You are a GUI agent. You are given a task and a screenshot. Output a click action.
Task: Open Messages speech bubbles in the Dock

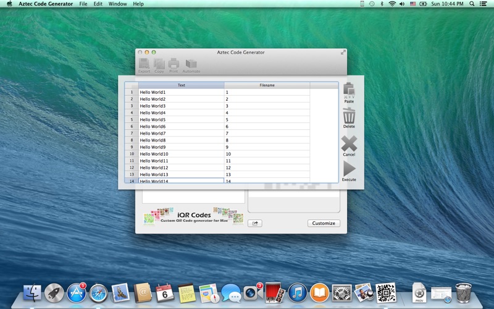coord(231,293)
